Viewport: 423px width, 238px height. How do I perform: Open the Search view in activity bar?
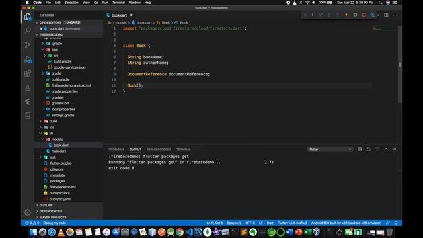[28, 30]
